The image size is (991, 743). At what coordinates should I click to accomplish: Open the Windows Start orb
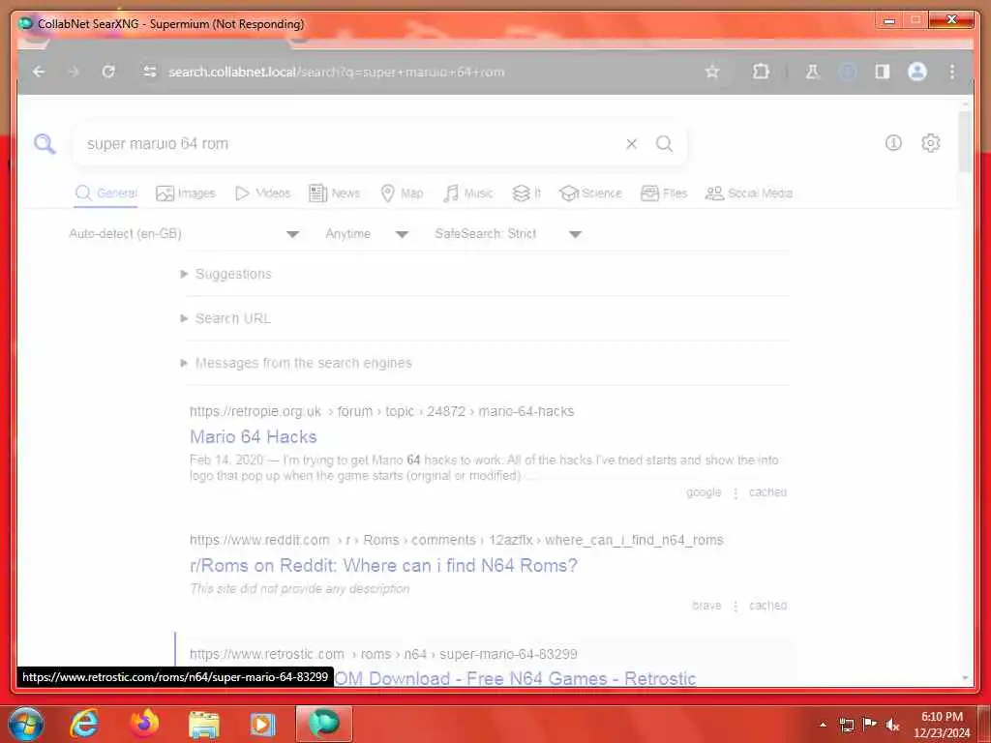(26, 724)
